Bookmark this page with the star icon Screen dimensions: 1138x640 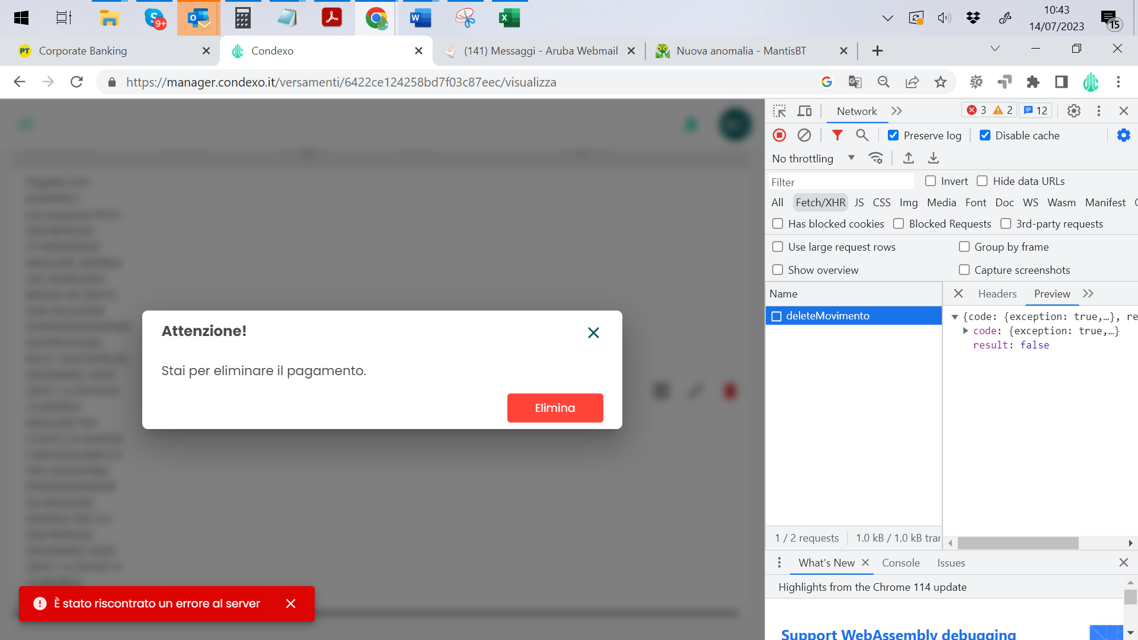[x=941, y=82]
